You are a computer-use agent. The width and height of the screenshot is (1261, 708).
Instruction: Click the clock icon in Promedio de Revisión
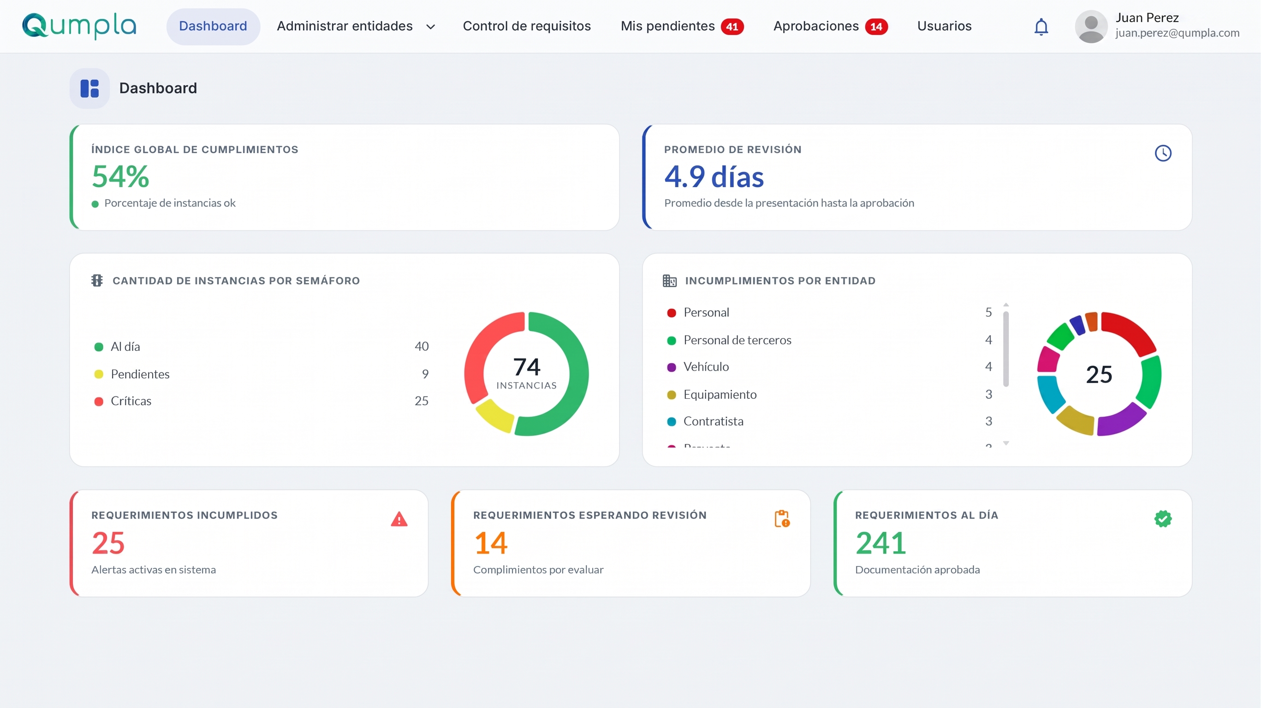[x=1163, y=153]
